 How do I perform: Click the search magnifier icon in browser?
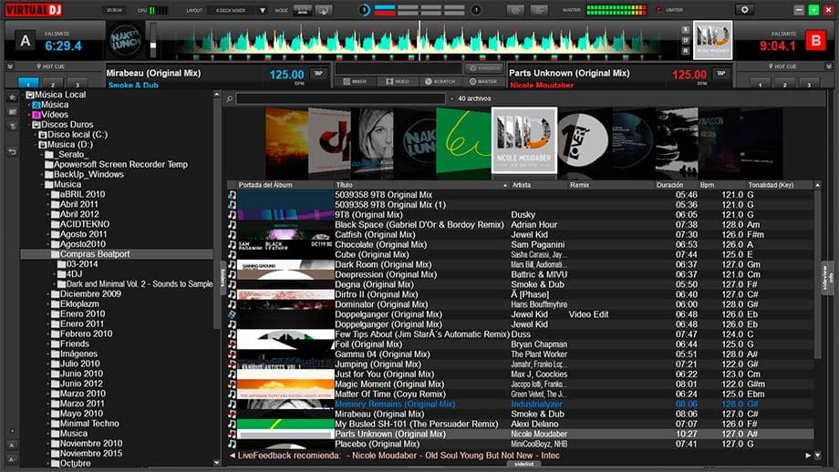pyautogui.click(x=230, y=99)
